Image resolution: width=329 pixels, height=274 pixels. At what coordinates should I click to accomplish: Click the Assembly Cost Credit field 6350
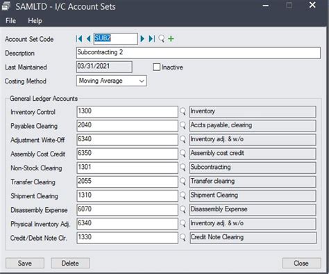(x=127, y=154)
